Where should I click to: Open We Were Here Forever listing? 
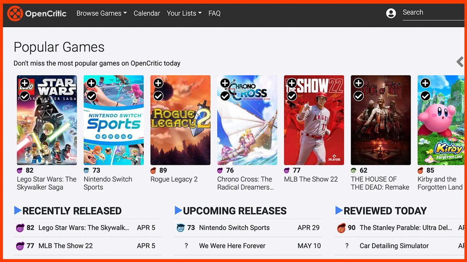pos(232,246)
